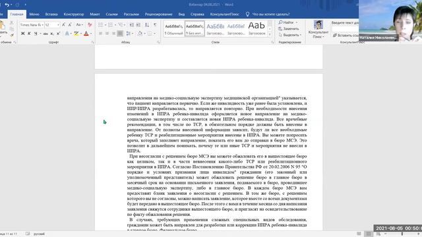Open the borders dropdown arrow
This screenshot has width=422, height=237.
click(154, 34)
